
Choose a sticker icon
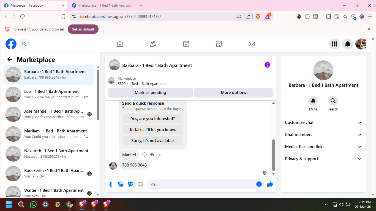130,184
